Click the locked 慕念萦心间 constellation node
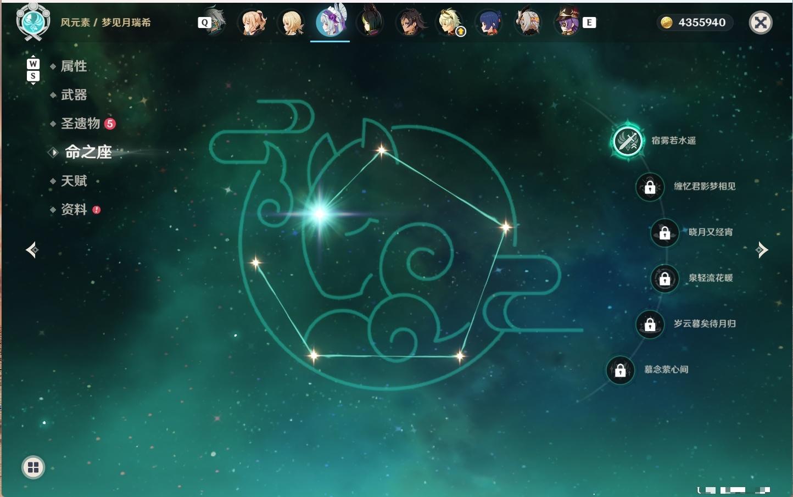This screenshot has height=497, width=793. (x=621, y=370)
